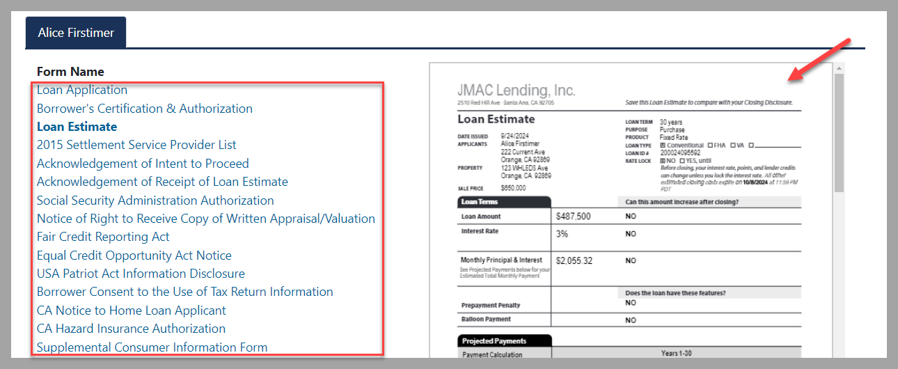Open Social Security Administration Authorization form
Image resolution: width=898 pixels, height=369 pixels.
point(155,201)
